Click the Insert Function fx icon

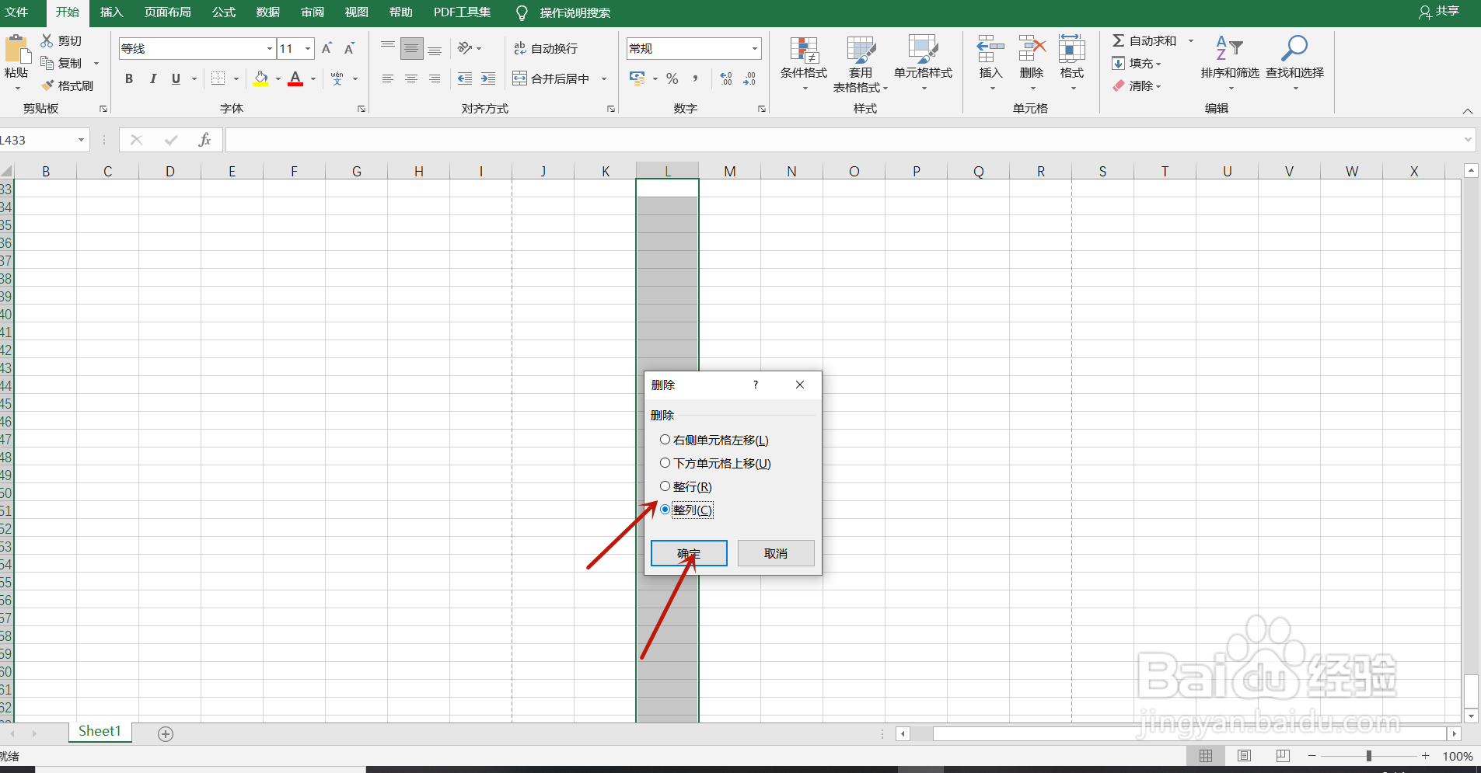click(204, 140)
